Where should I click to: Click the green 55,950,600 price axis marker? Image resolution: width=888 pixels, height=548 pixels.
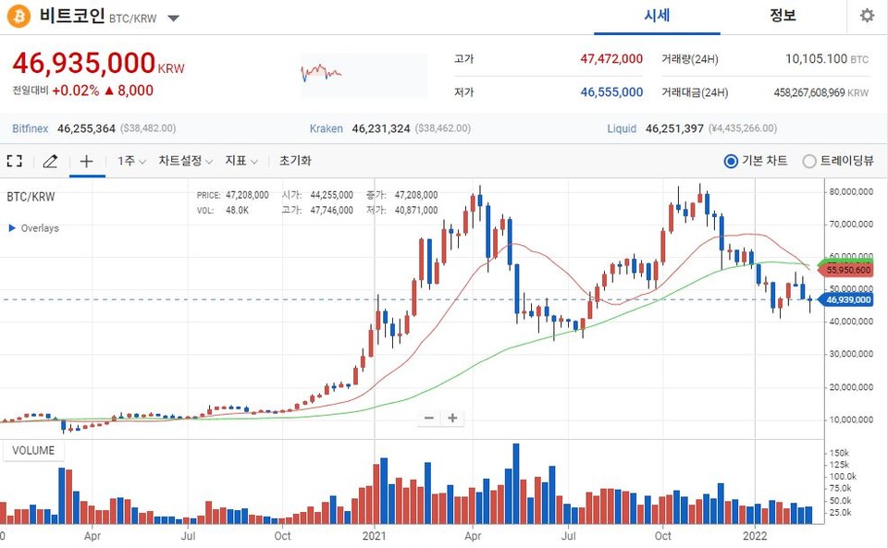848,270
